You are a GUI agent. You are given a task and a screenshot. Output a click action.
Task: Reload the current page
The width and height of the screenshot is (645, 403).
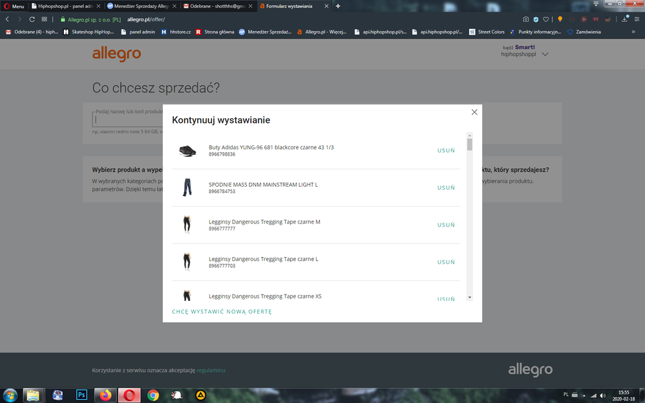pyautogui.click(x=32, y=19)
